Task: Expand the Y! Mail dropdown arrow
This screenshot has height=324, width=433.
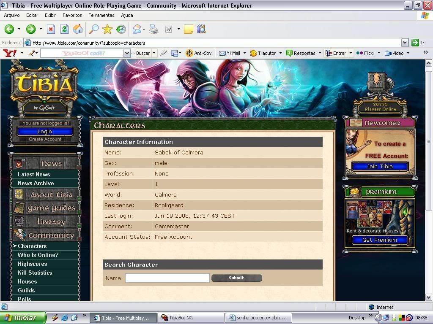Action: click(x=244, y=53)
